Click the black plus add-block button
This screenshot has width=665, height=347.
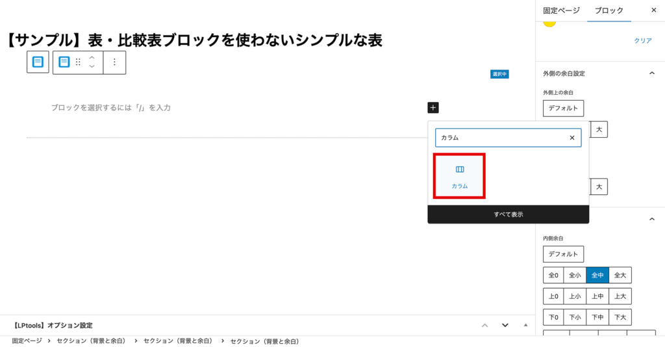(x=433, y=108)
